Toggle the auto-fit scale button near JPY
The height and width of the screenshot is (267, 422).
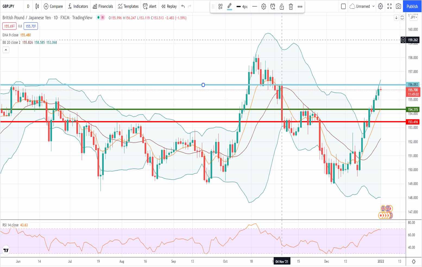tap(402, 17)
